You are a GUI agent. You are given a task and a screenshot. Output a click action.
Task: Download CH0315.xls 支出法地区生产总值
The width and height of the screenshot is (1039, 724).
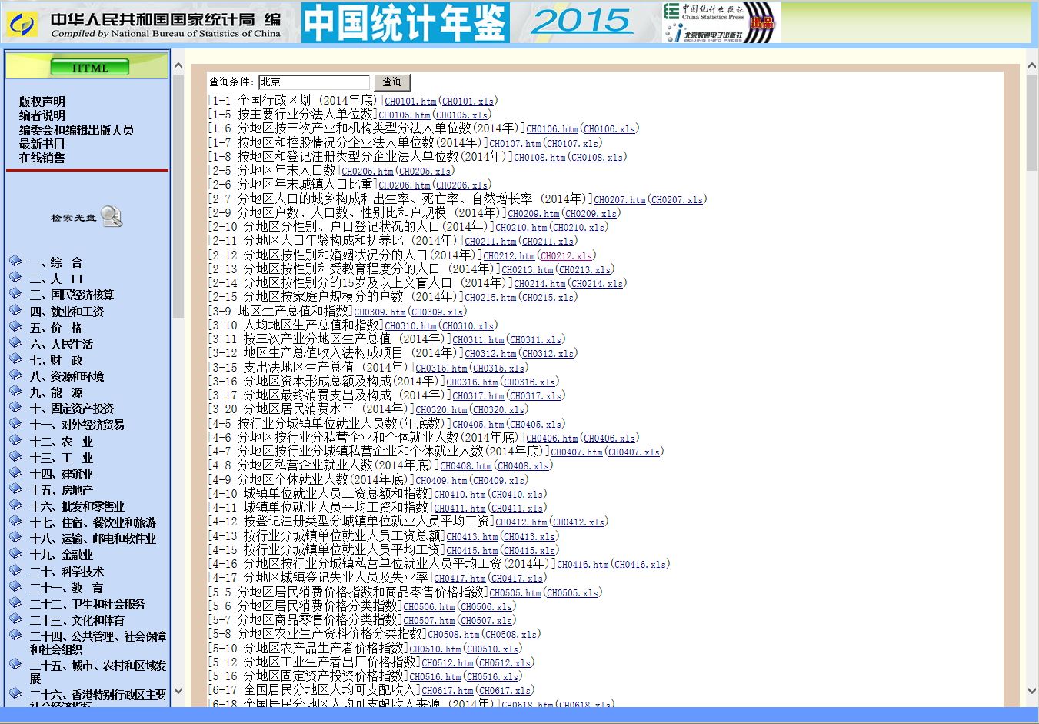(498, 369)
